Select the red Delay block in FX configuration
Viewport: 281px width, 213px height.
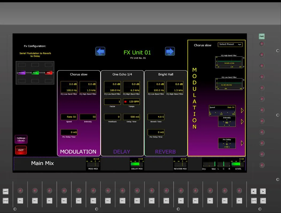49,73
